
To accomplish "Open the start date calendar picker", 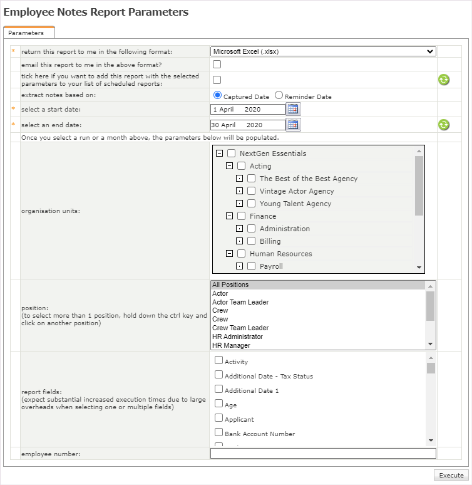I will point(293,109).
